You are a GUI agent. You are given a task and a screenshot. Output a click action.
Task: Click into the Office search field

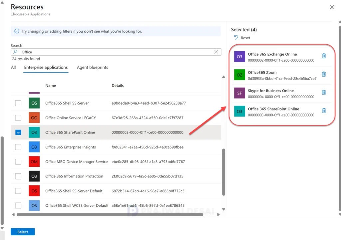(x=116, y=52)
